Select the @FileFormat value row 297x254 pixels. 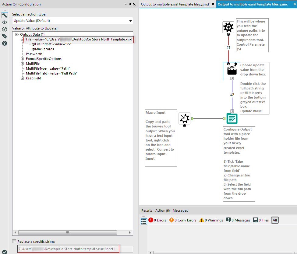(x=51, y=44)
